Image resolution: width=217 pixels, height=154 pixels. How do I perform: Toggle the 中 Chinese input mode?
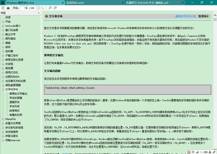(193, 152)
